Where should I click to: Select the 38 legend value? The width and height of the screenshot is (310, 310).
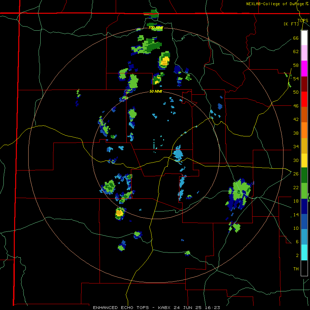click(296, 133)
